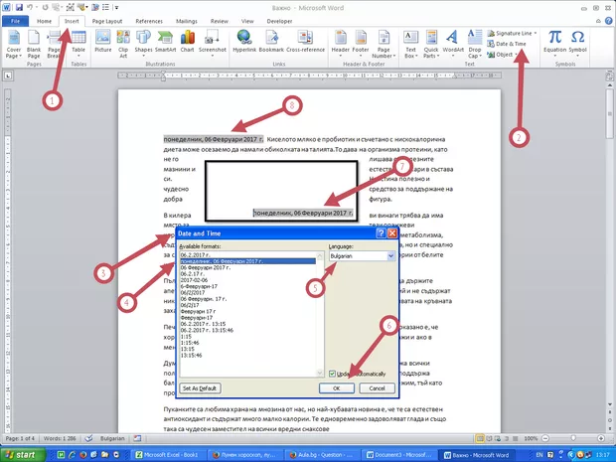Screen dimensions: 616x462
Task: Undo the last action
Action: pos(30,8)
